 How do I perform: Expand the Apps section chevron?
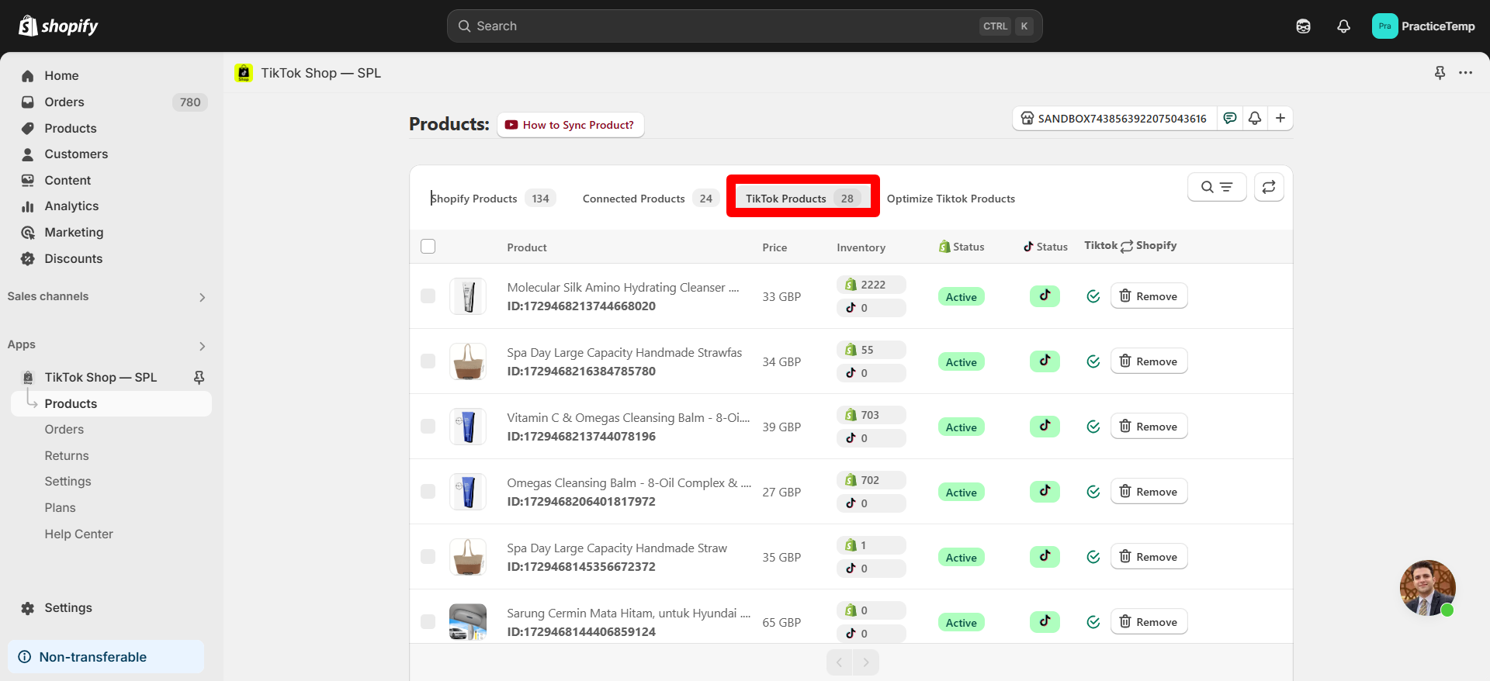tap(202, 346)
